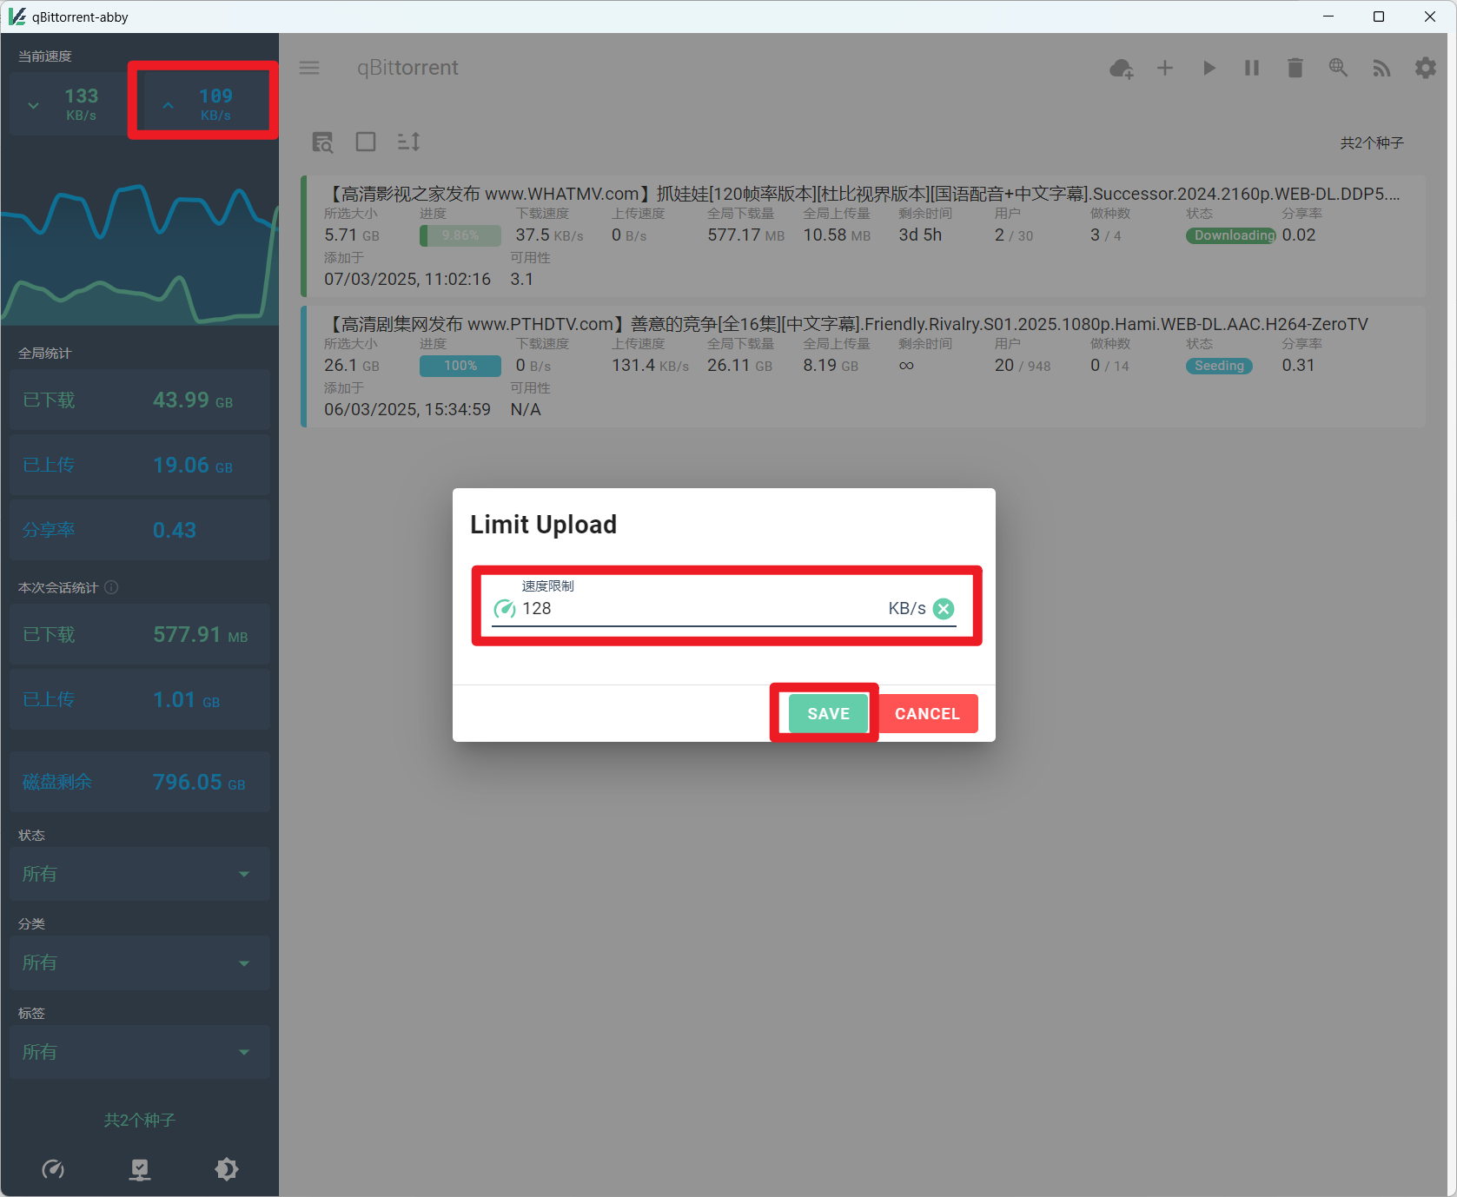Minimize the qBittorrent-abby window
This screenshot has height=1197, width=1457.
(1328, 17)
